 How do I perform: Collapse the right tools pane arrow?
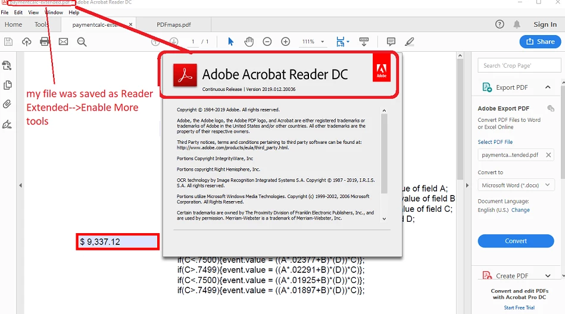[x=467, y=186]
